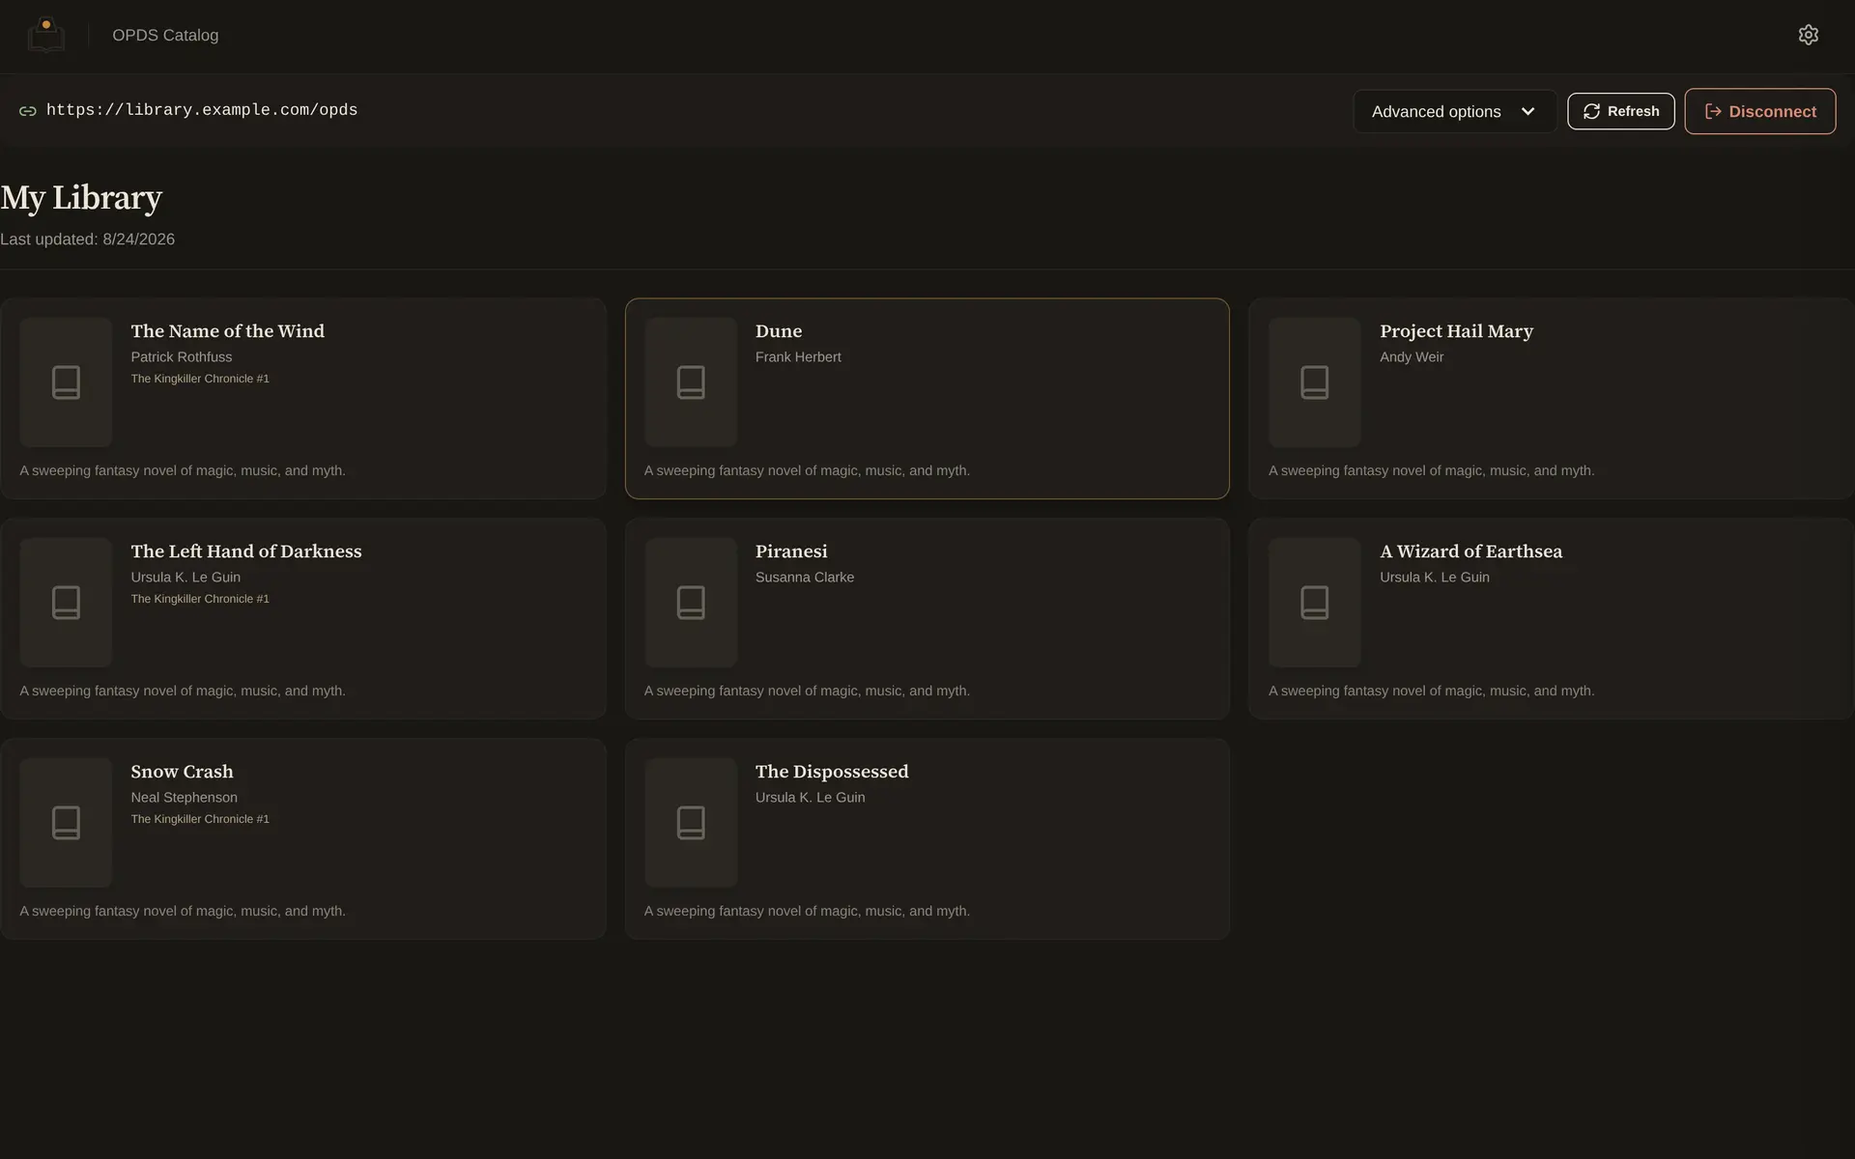Click A Wizard of Earthsea cover icon

tap(1315, 602)
